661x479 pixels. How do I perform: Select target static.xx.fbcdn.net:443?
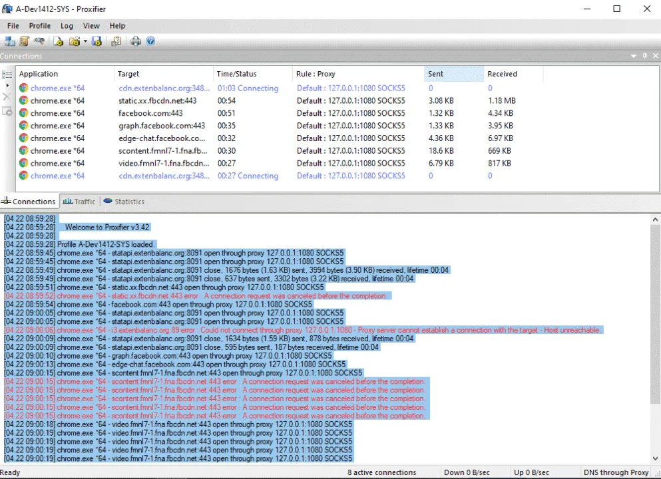click(157, 100)
